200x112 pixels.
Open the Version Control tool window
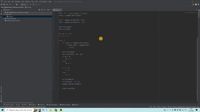click(x=8, y=105)
